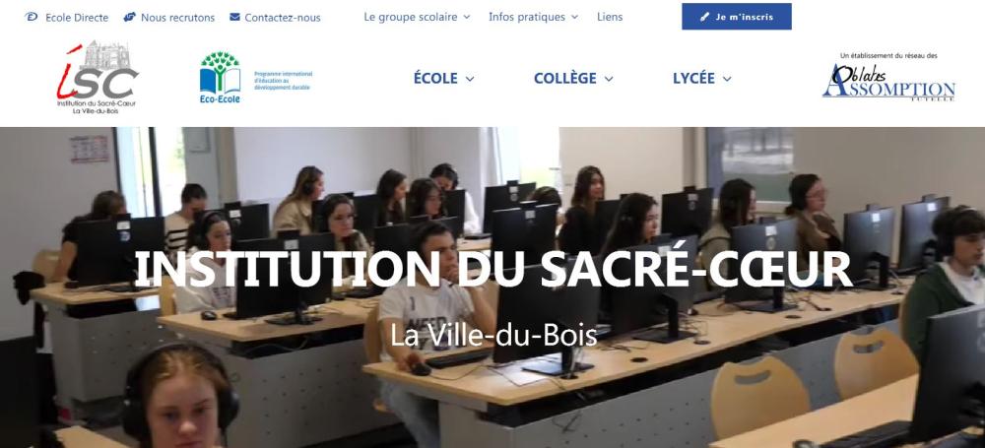
Task: Expand the LYCÉE menu chevron
Action: (x=727, y=79)
